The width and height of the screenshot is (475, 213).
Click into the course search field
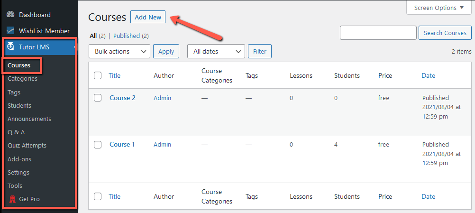point(378,33)
